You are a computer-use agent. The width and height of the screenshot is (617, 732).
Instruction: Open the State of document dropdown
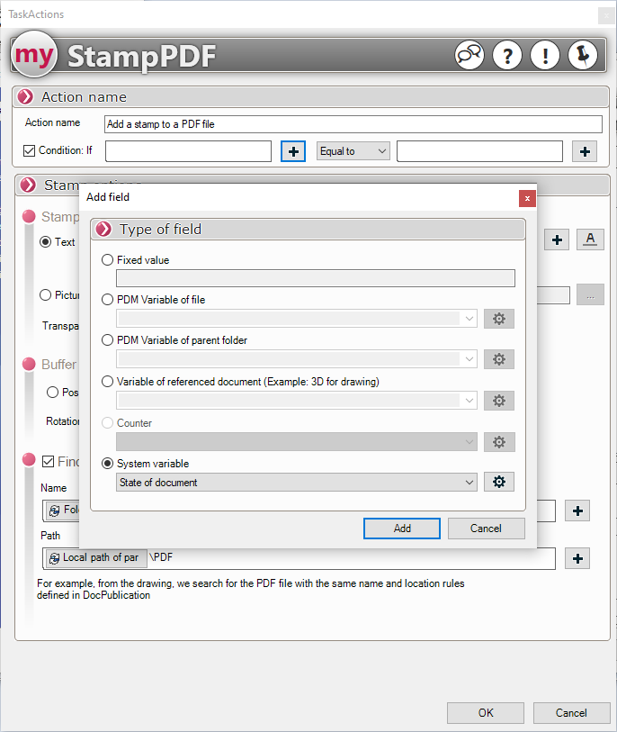click(x=297, y=483)
